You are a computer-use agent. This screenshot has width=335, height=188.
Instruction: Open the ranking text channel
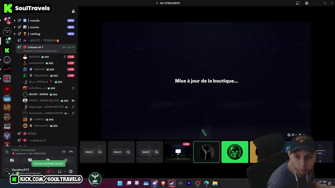[46, 34]
